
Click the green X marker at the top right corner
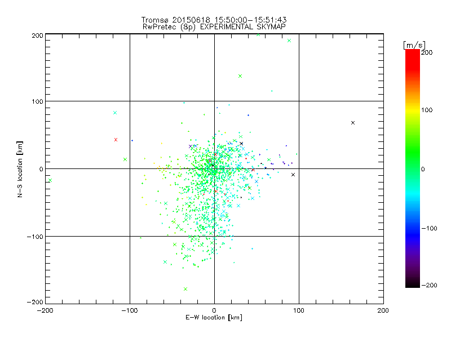tap(289, 41)
